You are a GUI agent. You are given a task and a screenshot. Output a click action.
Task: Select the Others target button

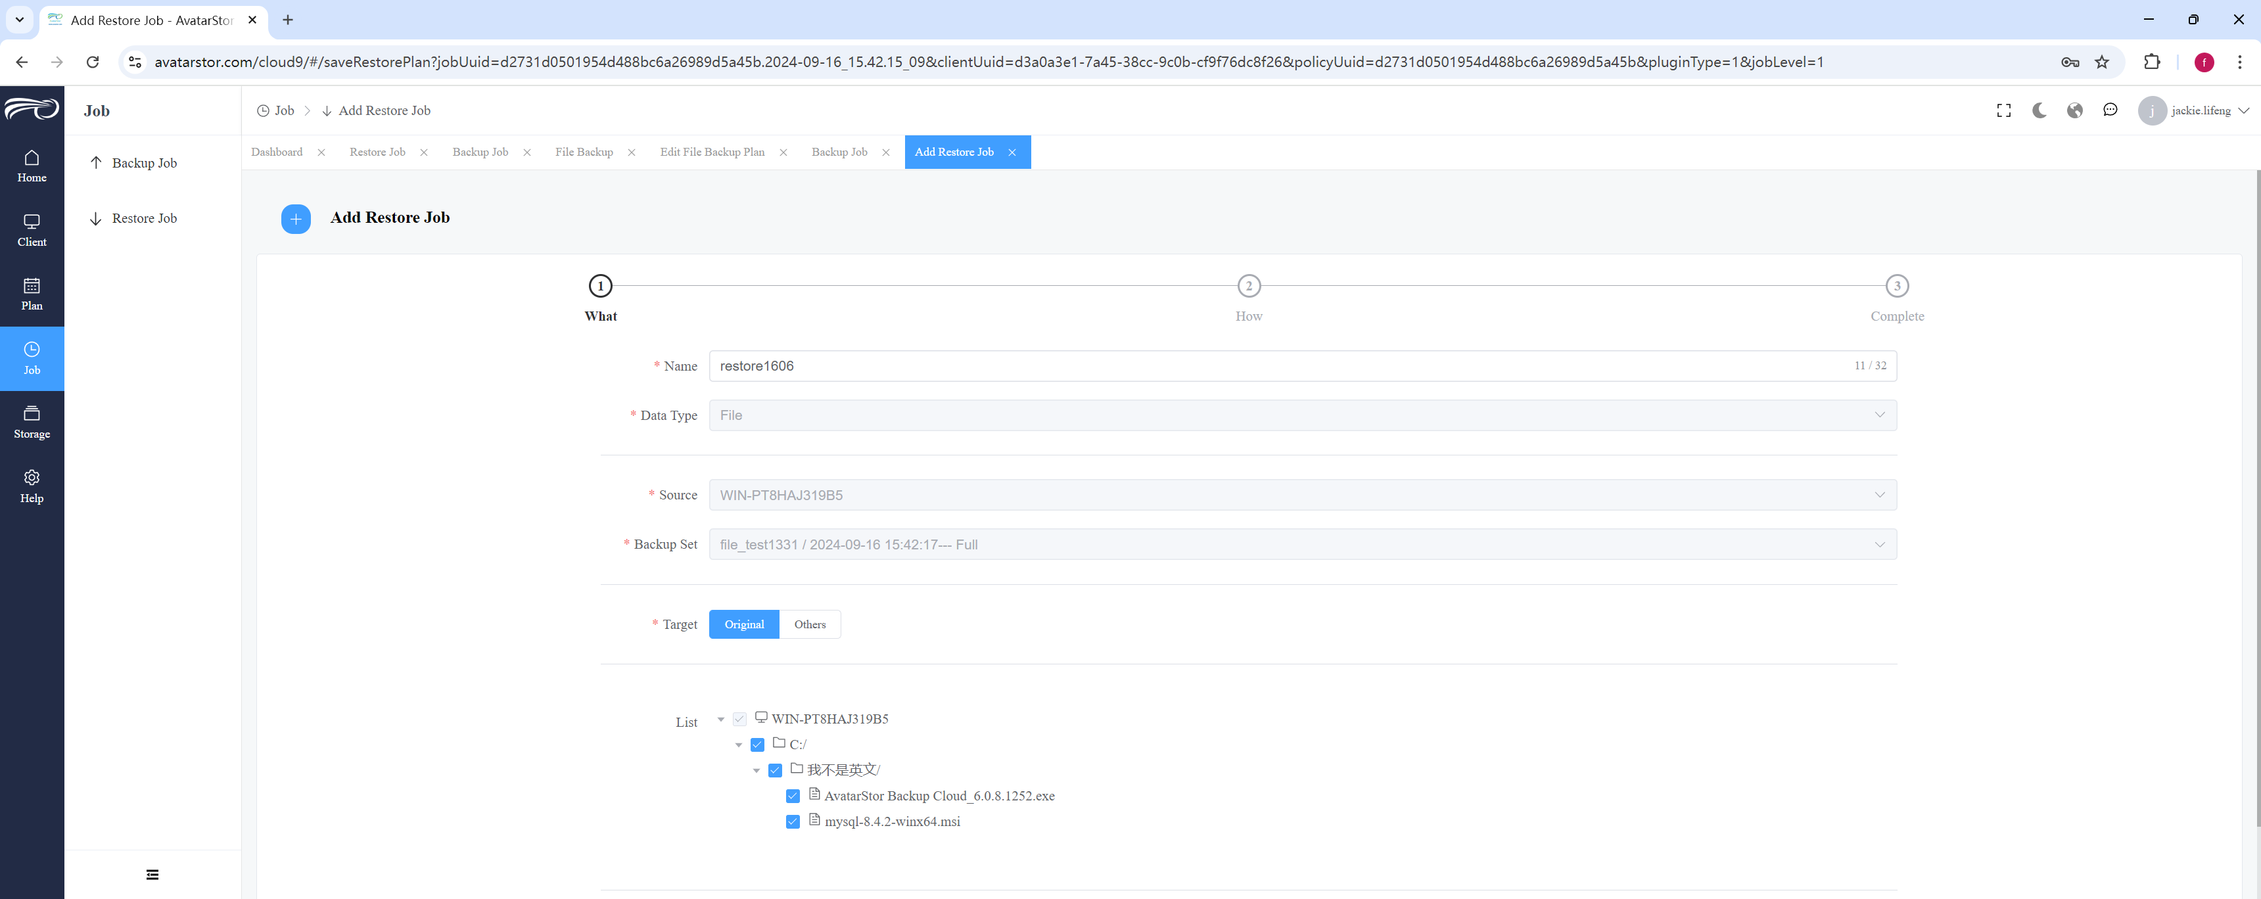click(x=809, y=624)
